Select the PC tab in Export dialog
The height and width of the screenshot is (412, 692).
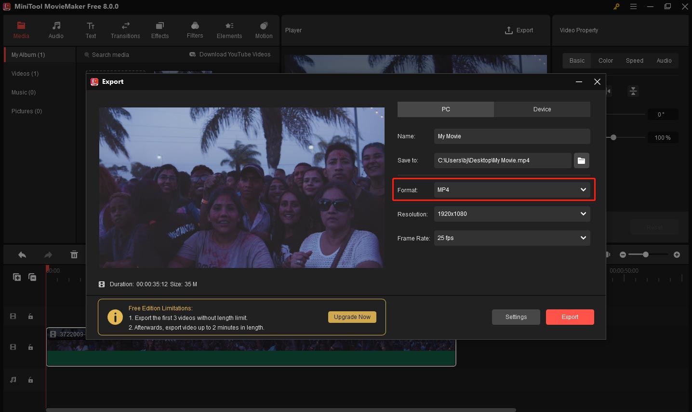point(446,109)
